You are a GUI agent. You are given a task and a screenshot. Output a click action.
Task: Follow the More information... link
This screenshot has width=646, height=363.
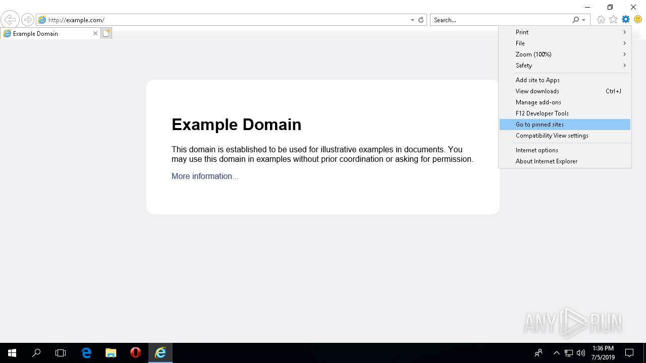[x=205, y=176]
